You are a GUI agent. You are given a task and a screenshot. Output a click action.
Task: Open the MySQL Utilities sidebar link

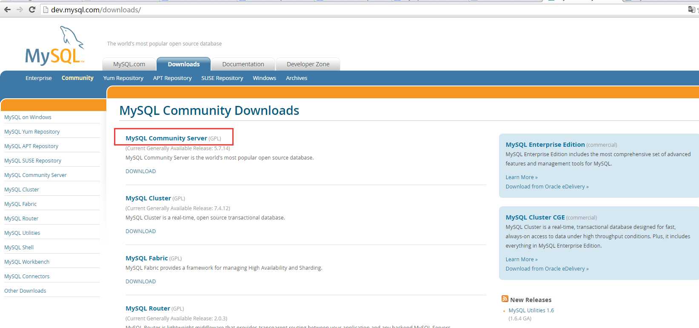click(22, 233)
